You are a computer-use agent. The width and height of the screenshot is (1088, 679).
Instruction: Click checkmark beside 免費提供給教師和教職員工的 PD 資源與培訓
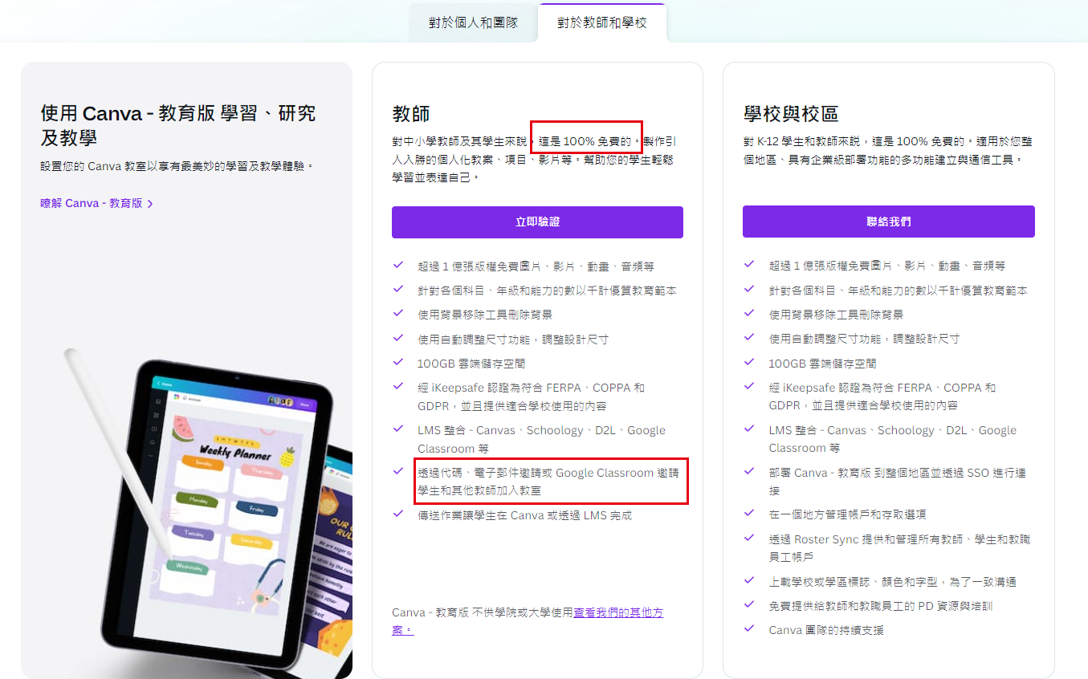[x=749, y=605]
